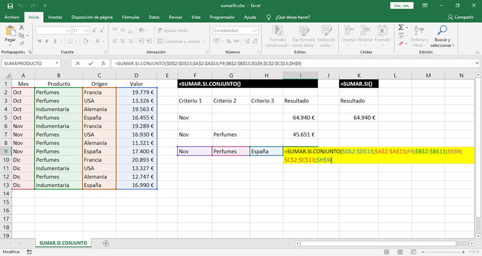Cancel the formula entry with X
The width and height of the screenshot is (482, 256).
coord(77,63)
